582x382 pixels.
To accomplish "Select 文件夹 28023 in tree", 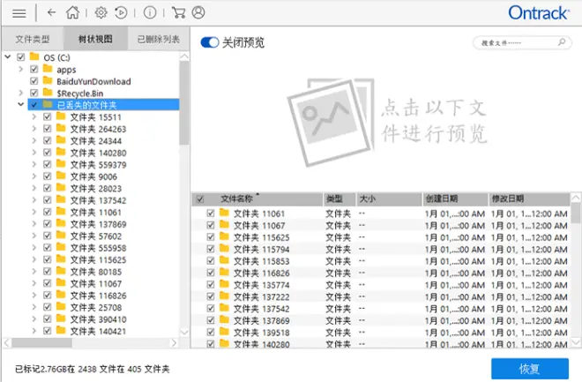I will [96, 188].
